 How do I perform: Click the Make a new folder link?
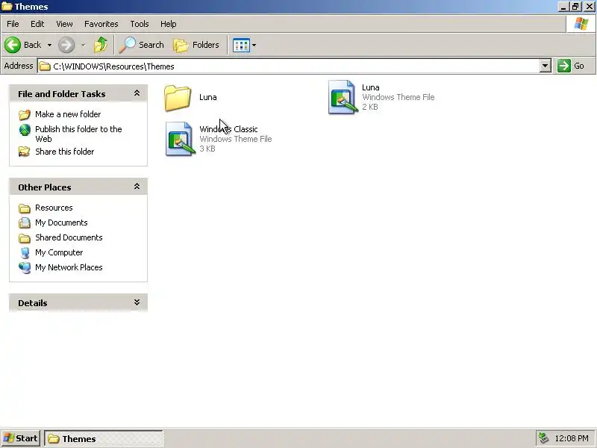(x=68, y=114)
